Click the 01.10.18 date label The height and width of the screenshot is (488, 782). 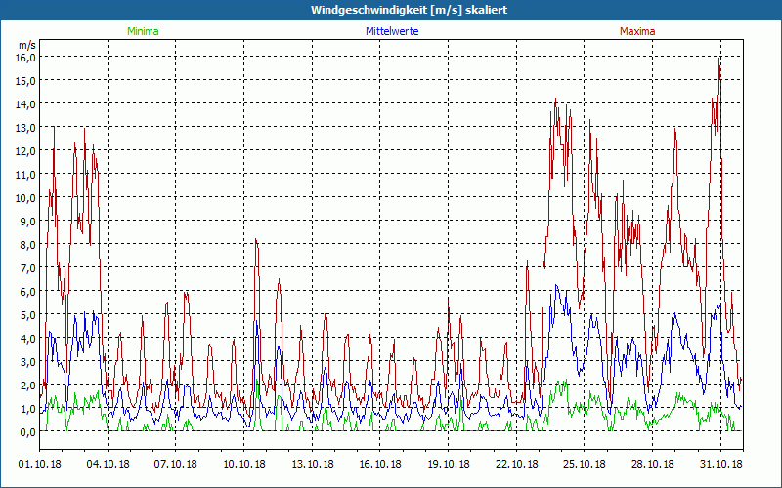40,464
